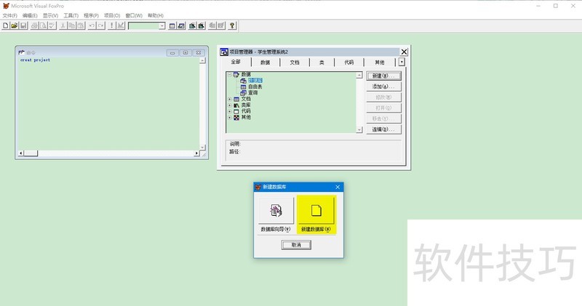
Task: Open the 文件(F) menu
Action: click(10, 15)
